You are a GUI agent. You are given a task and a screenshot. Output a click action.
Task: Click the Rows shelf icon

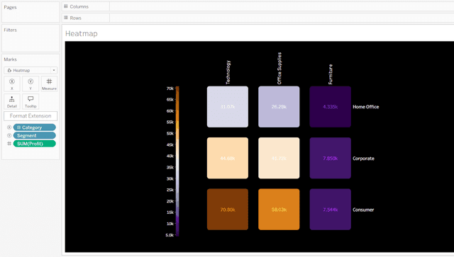(x=66, y=18)
